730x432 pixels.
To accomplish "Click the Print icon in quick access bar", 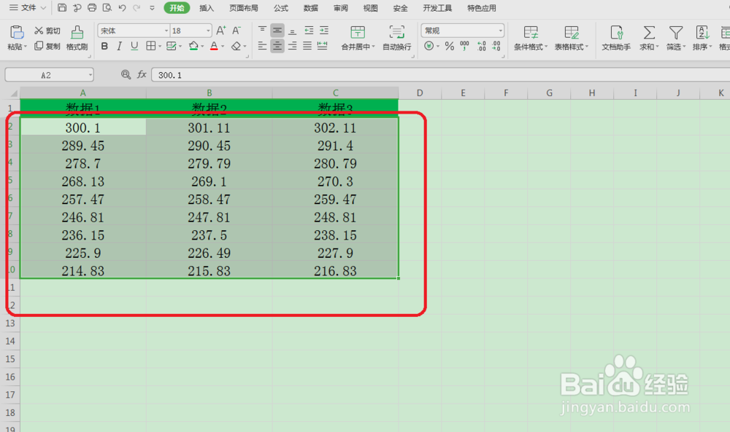I will (x=92, y=7).
